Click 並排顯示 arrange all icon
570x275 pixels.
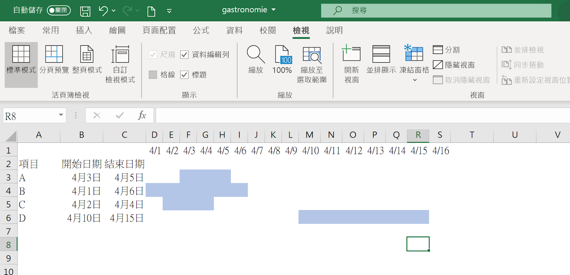[381, 54]
